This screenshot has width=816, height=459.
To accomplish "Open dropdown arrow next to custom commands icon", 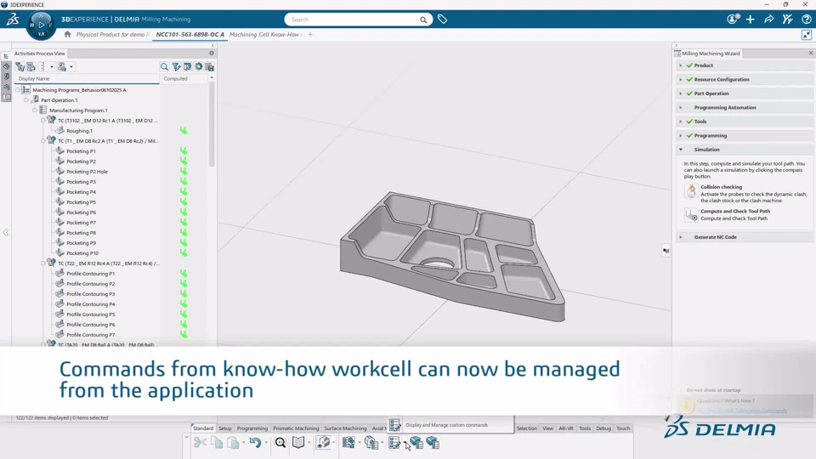I will pyautogui.click(x=405, y=444).
